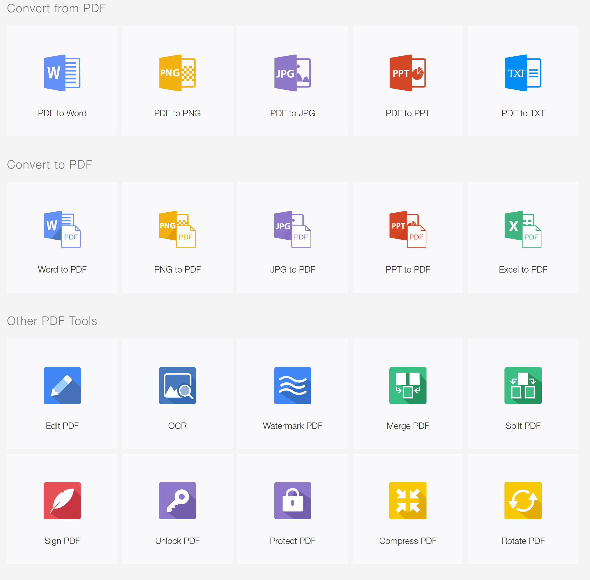The width and height of the screenshot is (590, 580).
Task: Open the Sign PDF feather icon
Action: point(62,501)
